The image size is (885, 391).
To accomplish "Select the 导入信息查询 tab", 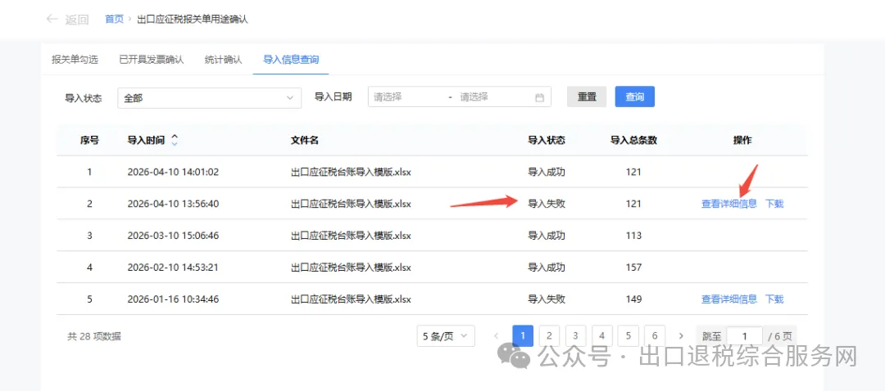I will pyautogui.click(x=291, y=60).
